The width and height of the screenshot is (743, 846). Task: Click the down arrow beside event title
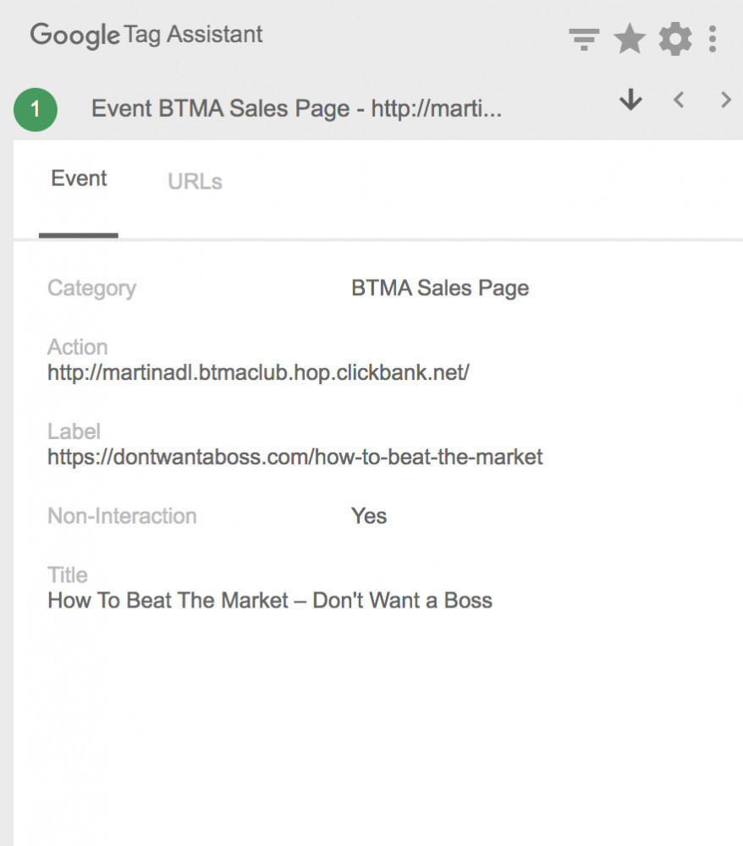tap(630, 100)
